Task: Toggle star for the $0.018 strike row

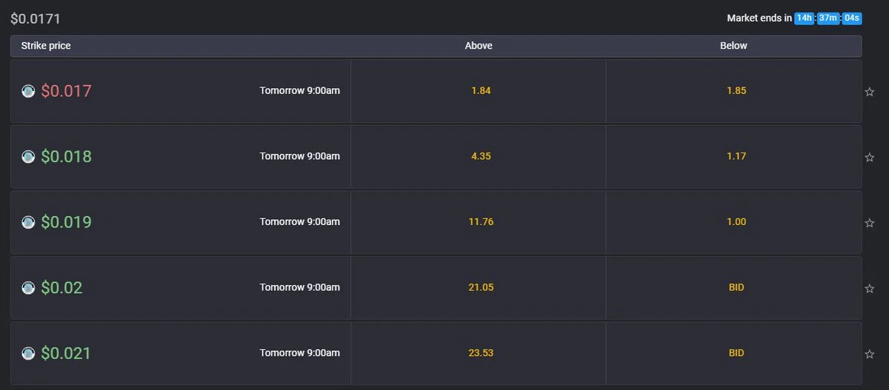Action: tap(870, 158)
